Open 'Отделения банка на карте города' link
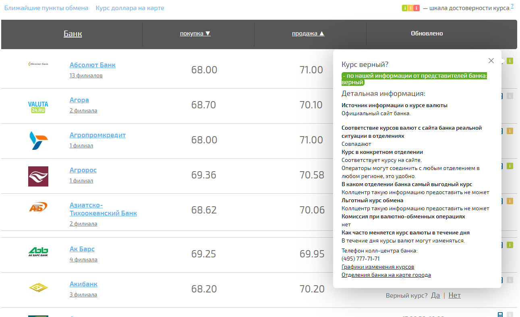 click(x=386, y=275)
